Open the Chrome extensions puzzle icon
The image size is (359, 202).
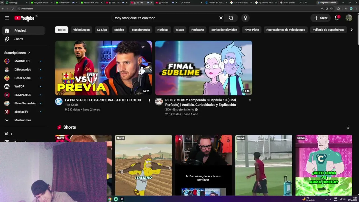(x=339, y=9)
